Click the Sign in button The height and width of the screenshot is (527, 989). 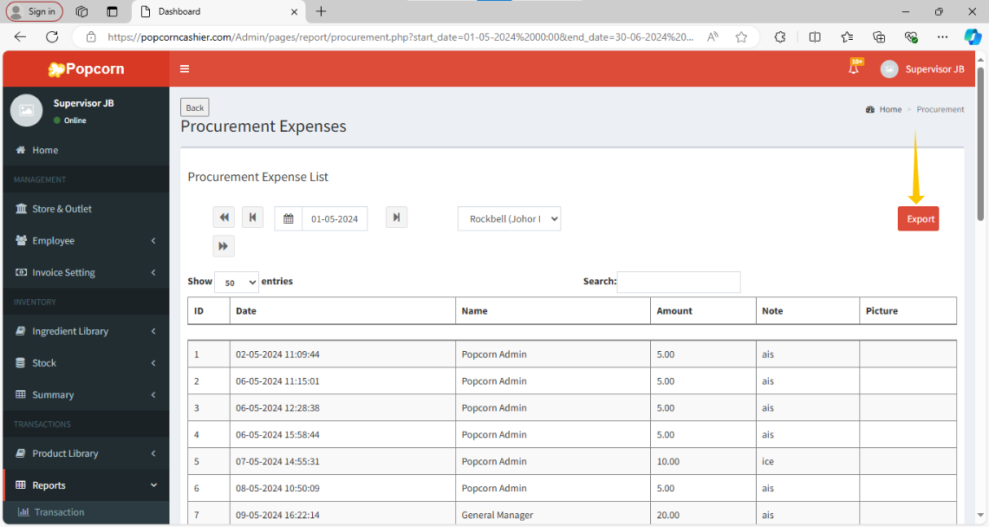35,11
